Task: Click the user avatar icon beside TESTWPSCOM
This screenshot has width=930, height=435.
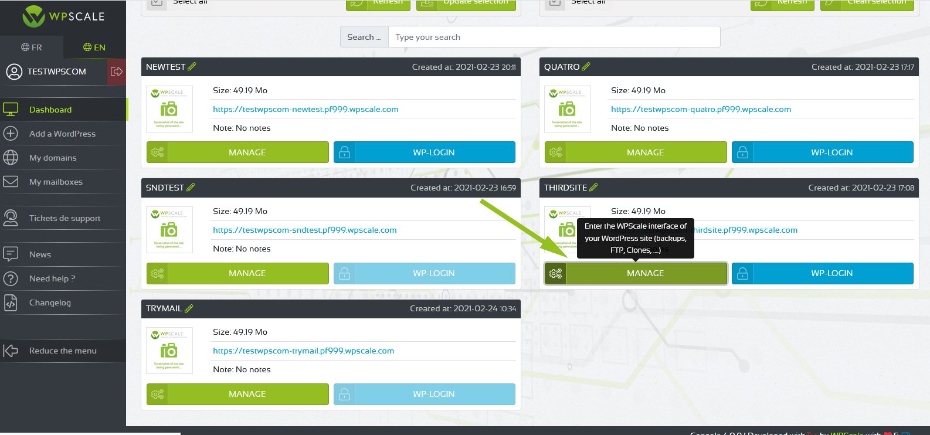Action: pos(13,72)
